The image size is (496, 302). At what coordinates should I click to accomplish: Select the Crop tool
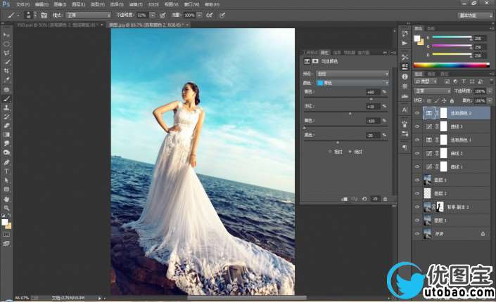coord(6,71)
